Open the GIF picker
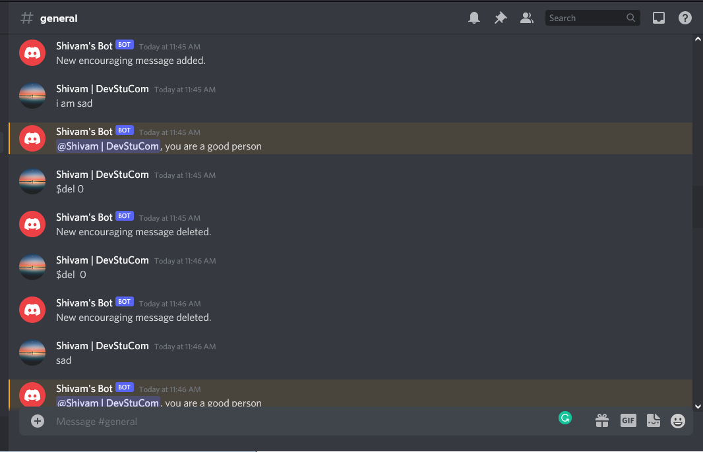 (628, 420)
